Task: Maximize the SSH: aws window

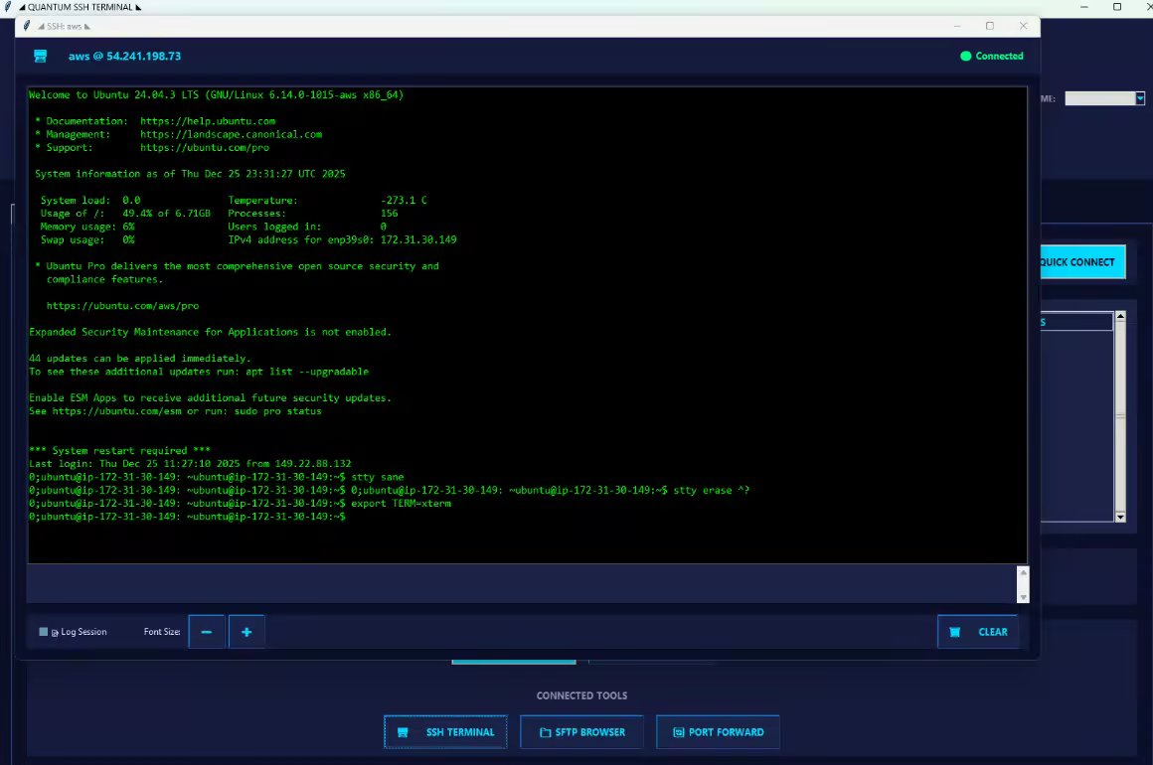Action: pos(989,26)
